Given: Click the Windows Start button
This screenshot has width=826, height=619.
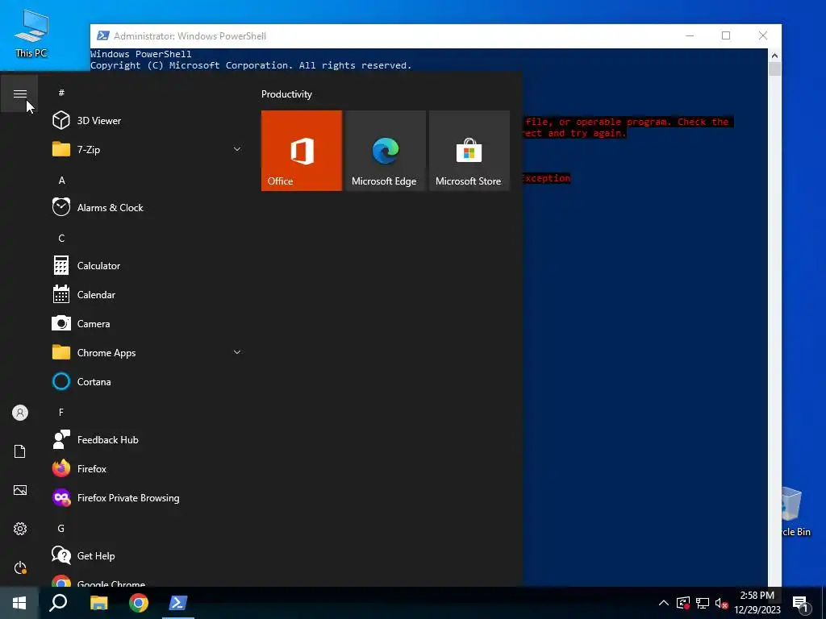Looking at the screenshot, I should pos(19,603).
